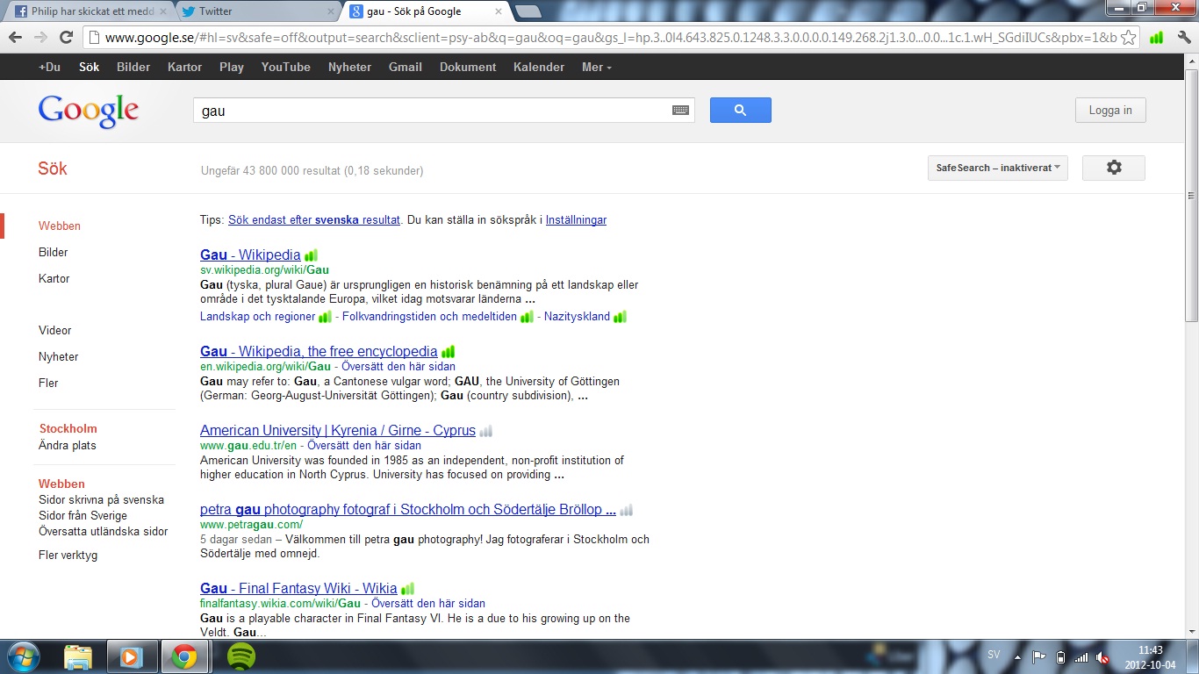Click grey rating bars after American University

(486, 431)
